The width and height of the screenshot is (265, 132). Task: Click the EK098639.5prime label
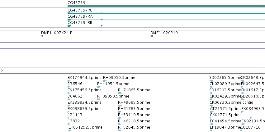click(x=84, y=109)
